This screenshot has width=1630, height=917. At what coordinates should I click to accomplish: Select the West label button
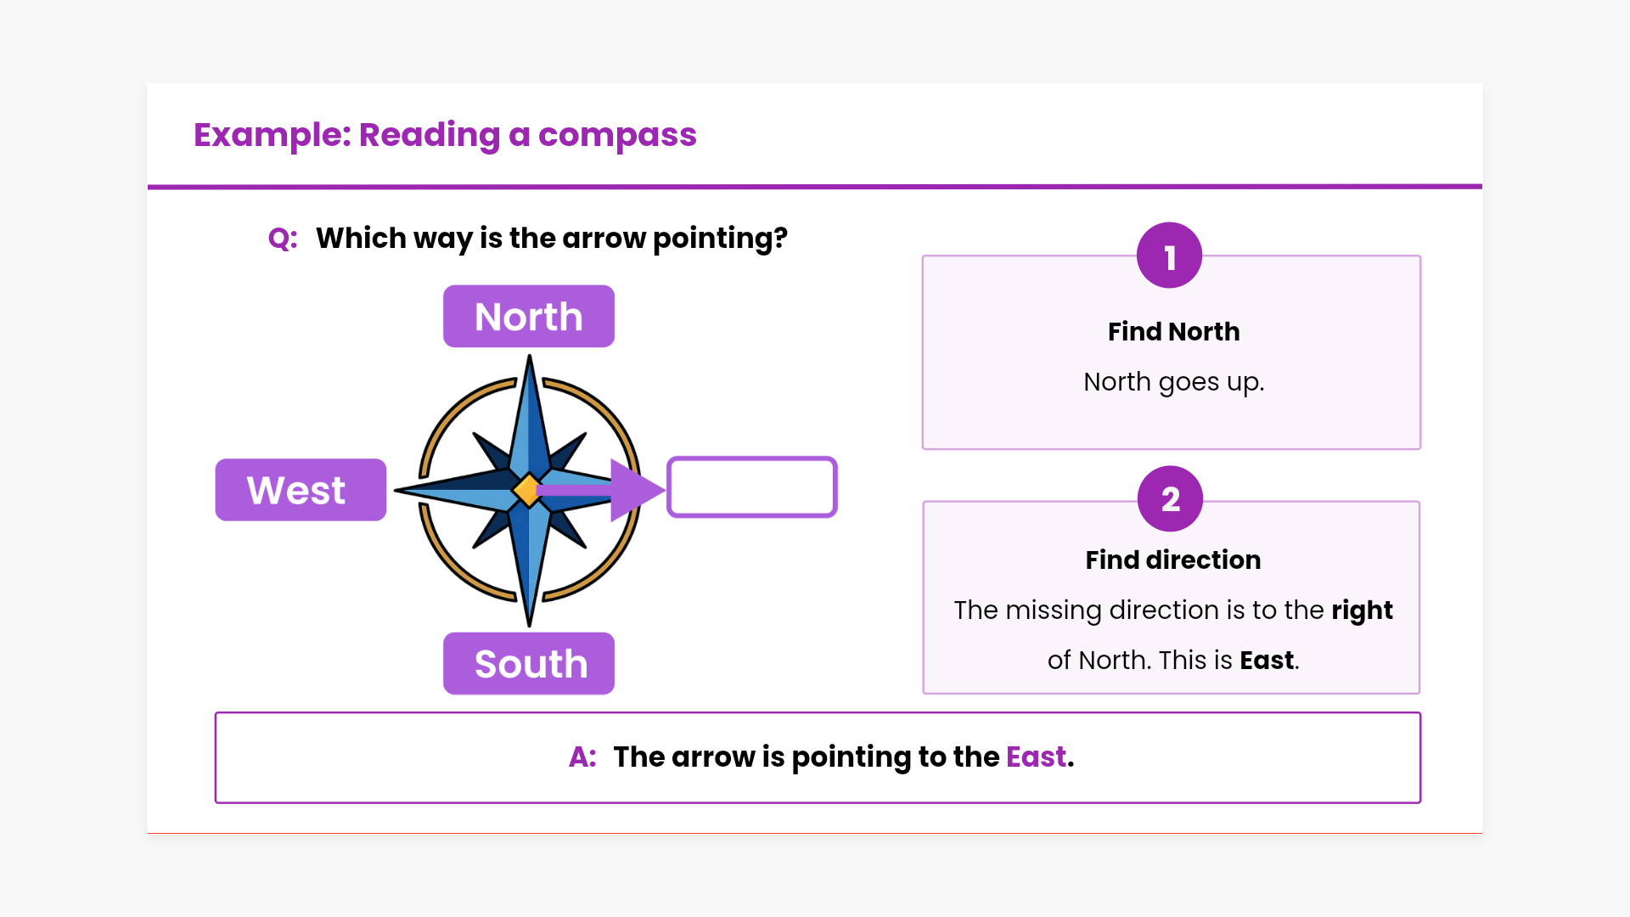click(301, 490)
